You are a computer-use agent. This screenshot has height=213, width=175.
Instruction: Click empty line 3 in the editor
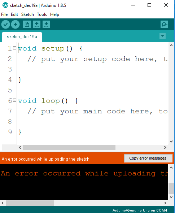pyautogui.click(x=92, y=69)
